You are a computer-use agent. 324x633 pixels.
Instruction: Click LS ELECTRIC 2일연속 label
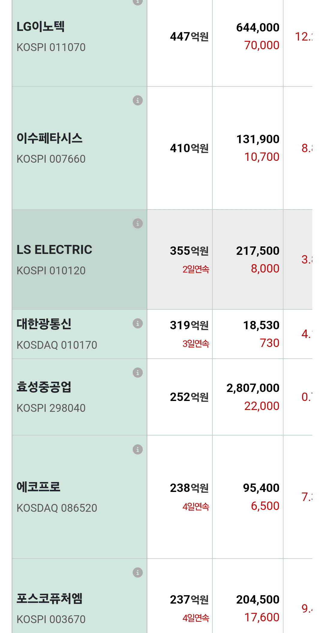point(196,269)
